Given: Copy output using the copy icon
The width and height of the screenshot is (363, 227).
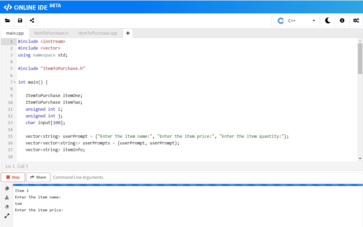Looking at the screenshot, I should click(7, 189).
